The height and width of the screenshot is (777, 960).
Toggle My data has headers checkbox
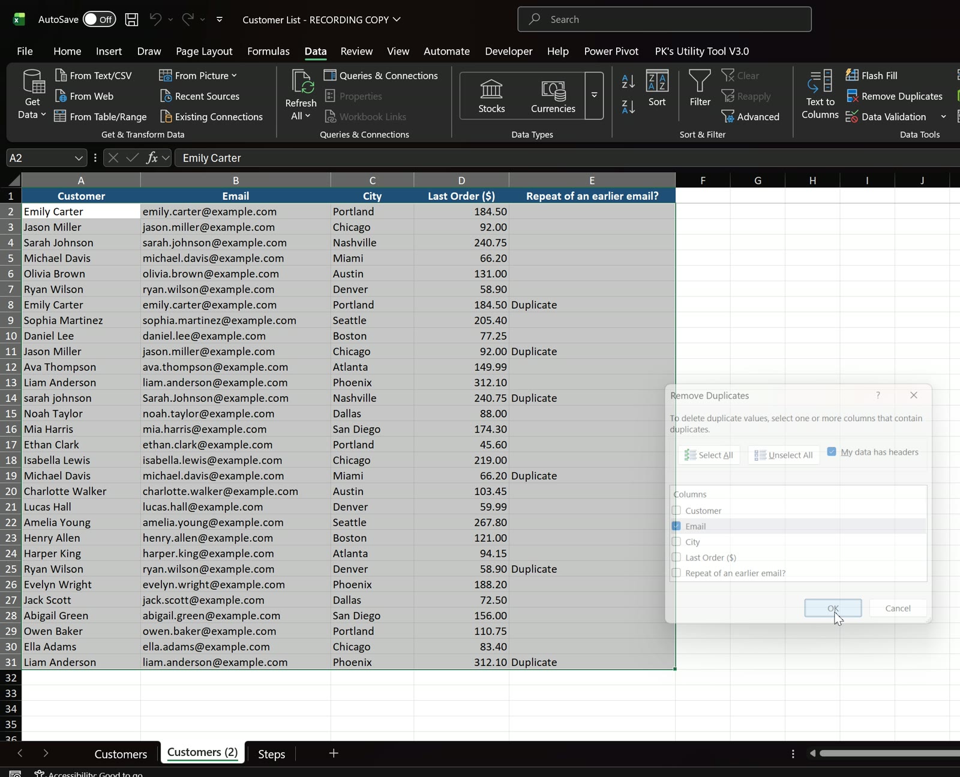click(x=832, y=452)
